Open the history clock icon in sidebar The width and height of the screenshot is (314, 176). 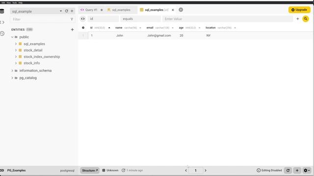(x=2, y=33)
